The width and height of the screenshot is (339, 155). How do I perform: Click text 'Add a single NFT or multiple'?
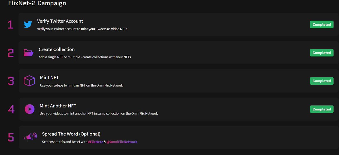tap(59, 57)
